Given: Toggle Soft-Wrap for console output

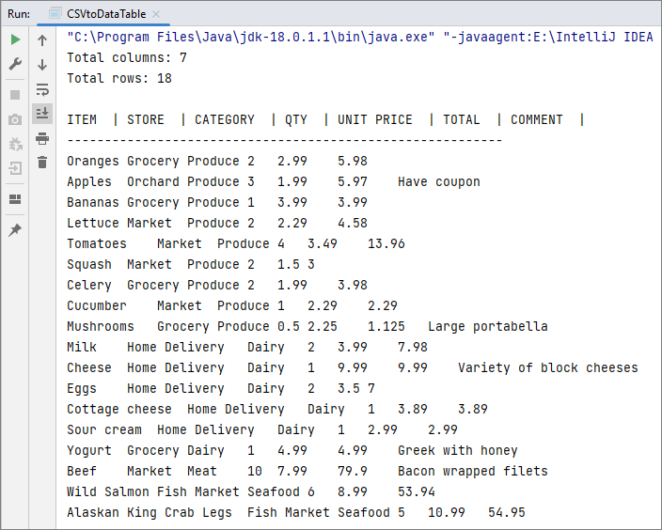Looking at the screenshot, I should pyautogui.click(x=42, y=89).
